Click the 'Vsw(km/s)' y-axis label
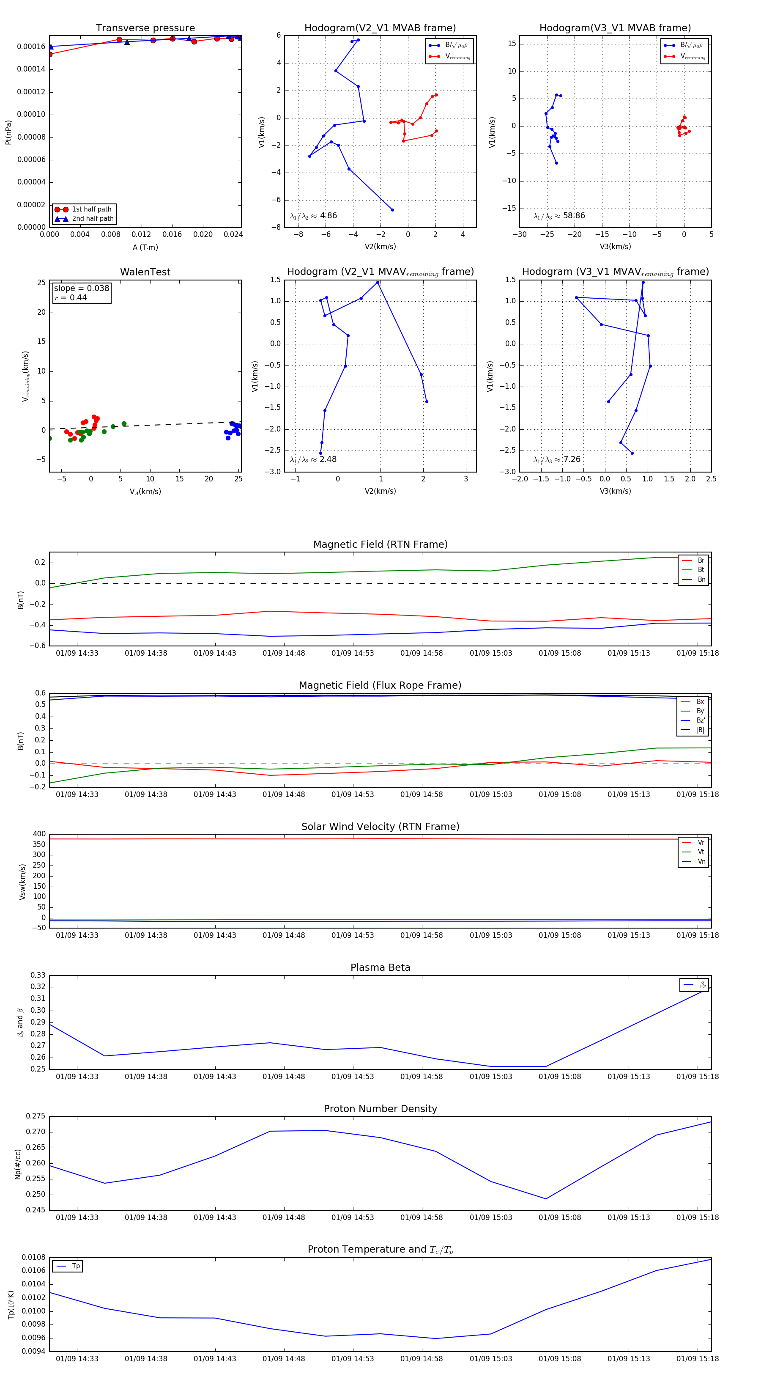Viewport: 761px width, 1396px height. click(x=22, y=882)
